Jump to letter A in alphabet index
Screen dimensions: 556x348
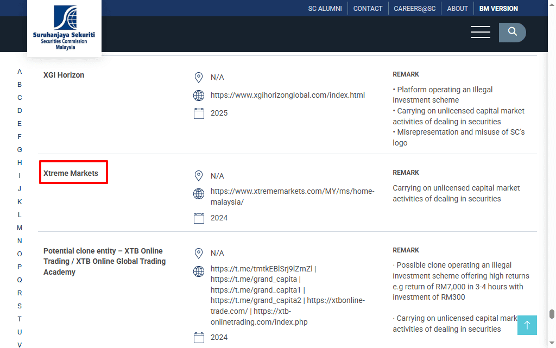point(20,72)
